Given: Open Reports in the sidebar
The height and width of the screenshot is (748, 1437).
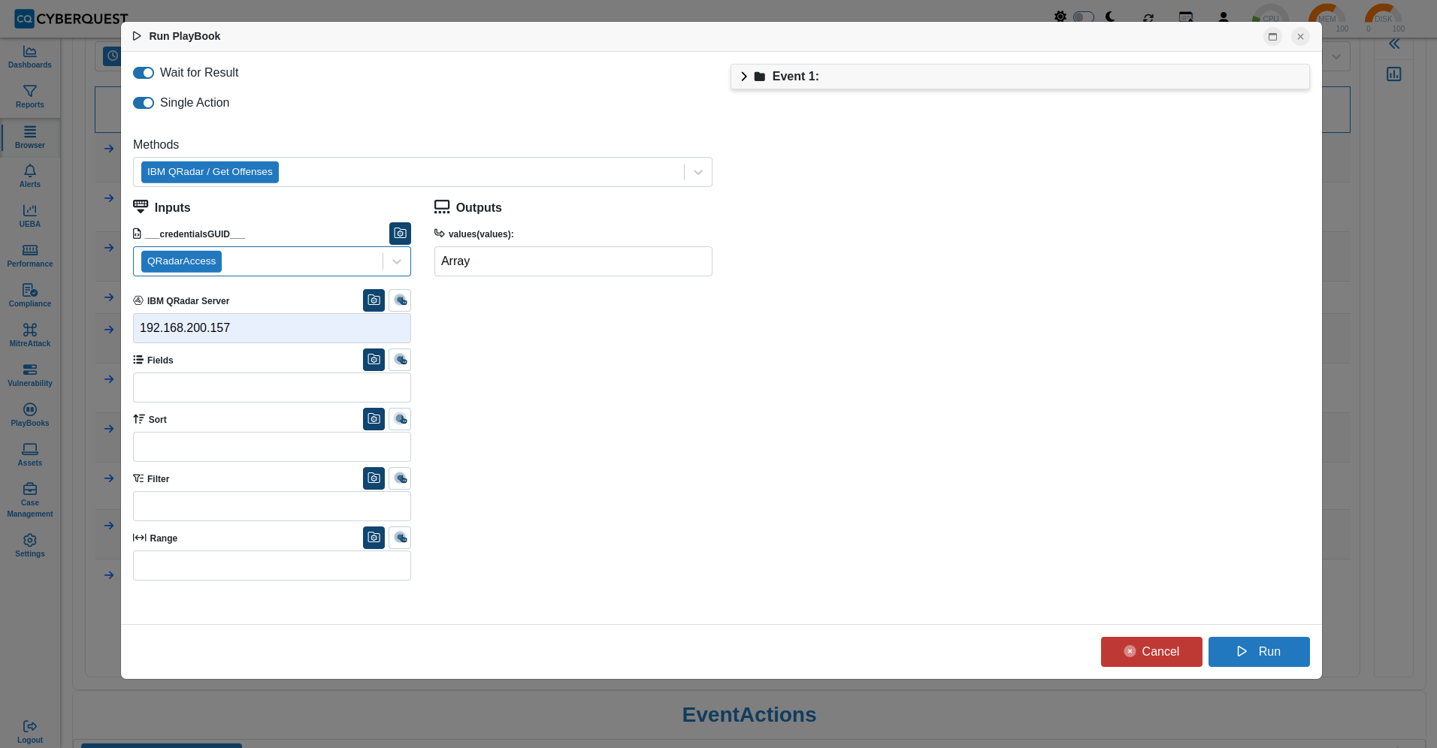Looking at the screenshot, I should [30, 97].
